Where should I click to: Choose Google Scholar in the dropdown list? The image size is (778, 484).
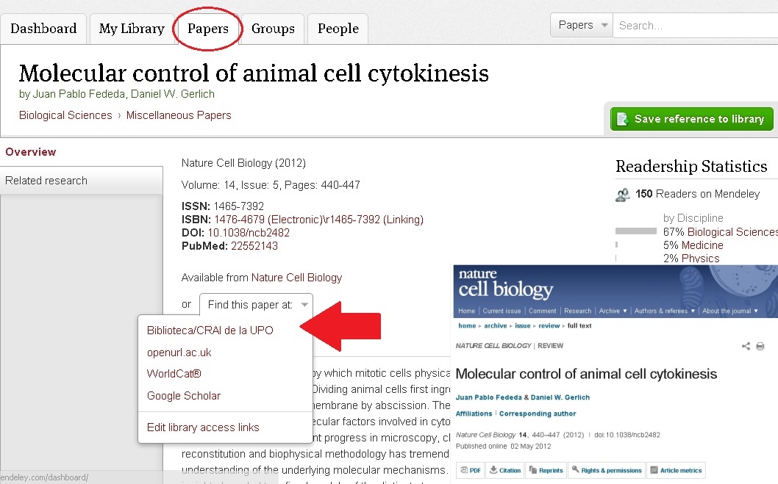(x=183, y=396)
